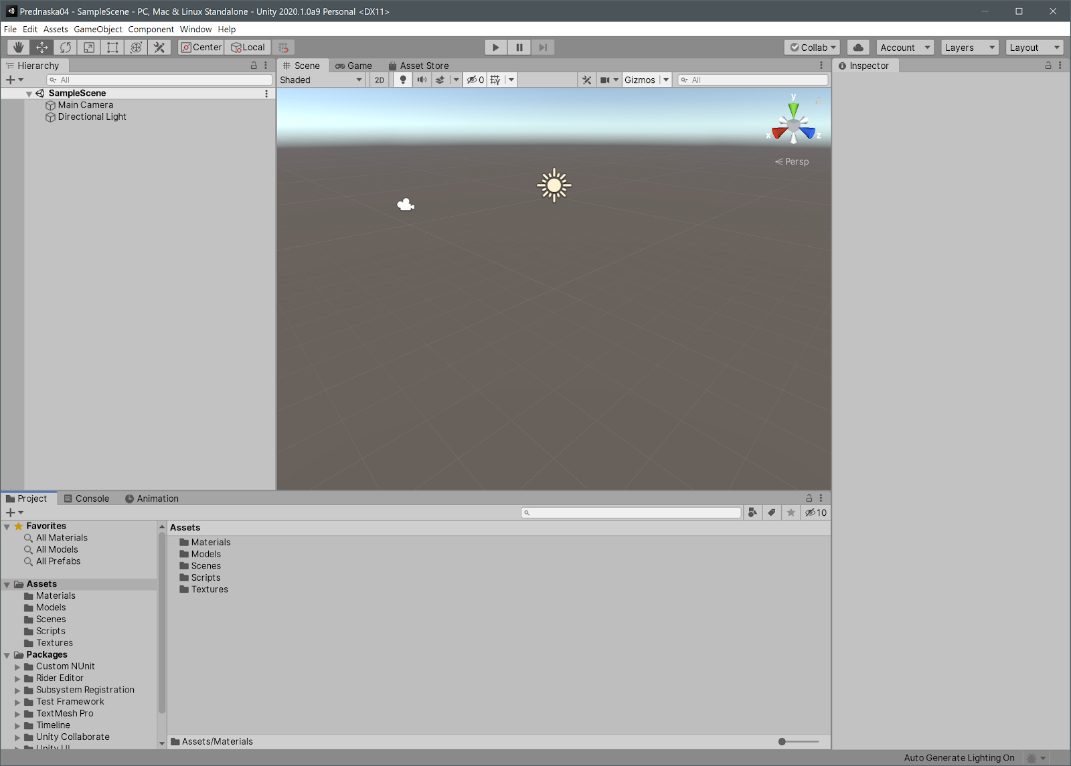Open the Collab button

pos(813,47)
